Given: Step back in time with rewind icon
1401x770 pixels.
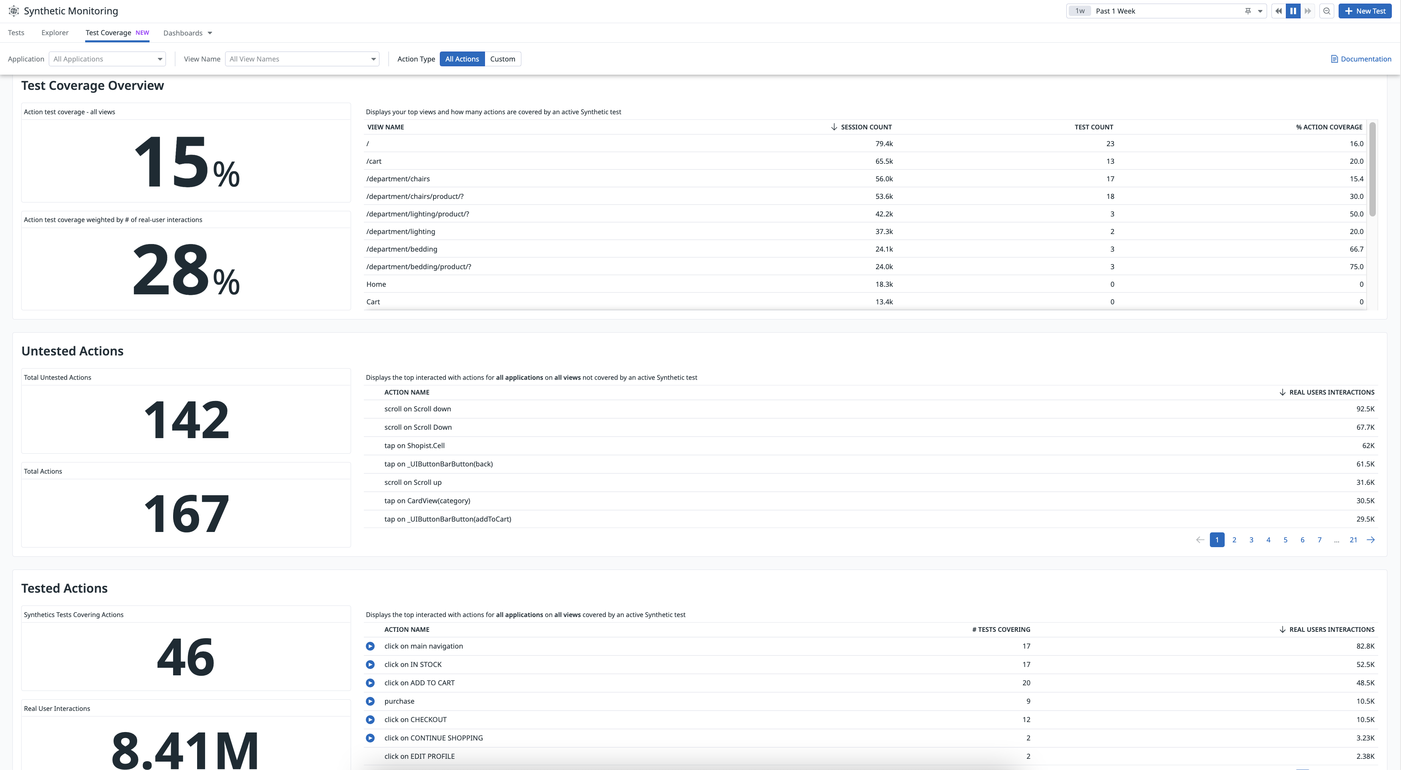Looking at the screenshot, I should [1279, 11].
